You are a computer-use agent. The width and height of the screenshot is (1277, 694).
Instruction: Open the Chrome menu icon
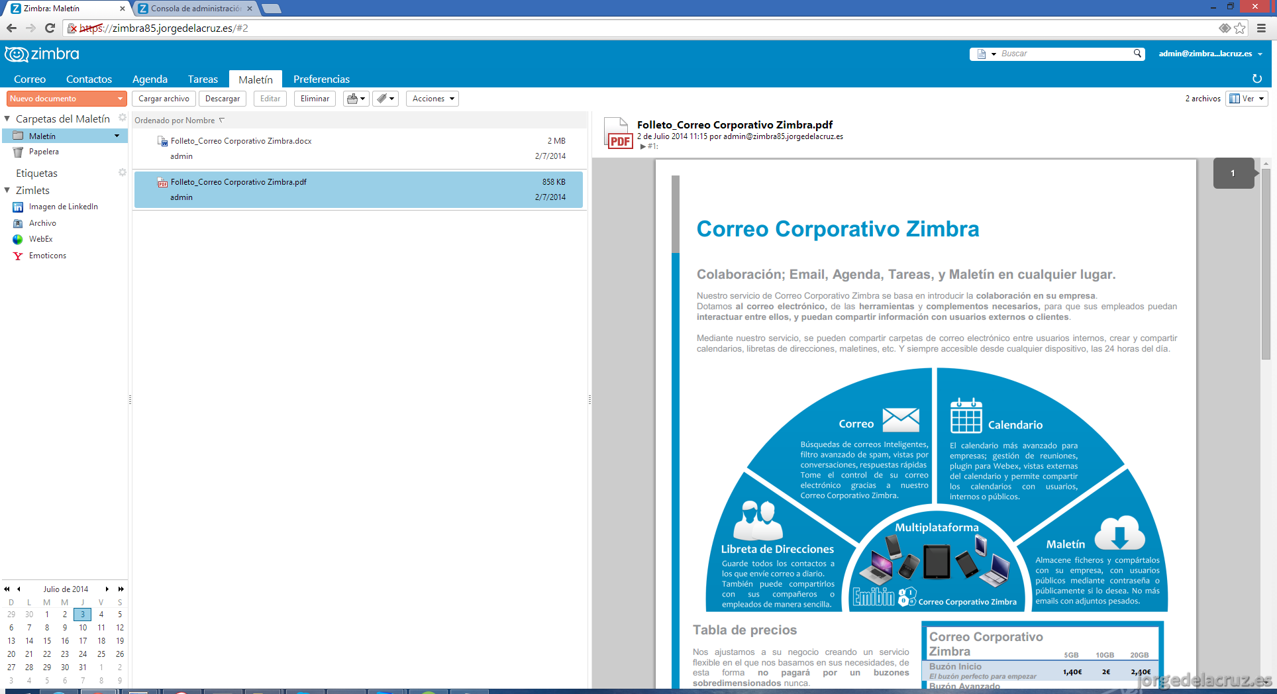coord(1262,28)
